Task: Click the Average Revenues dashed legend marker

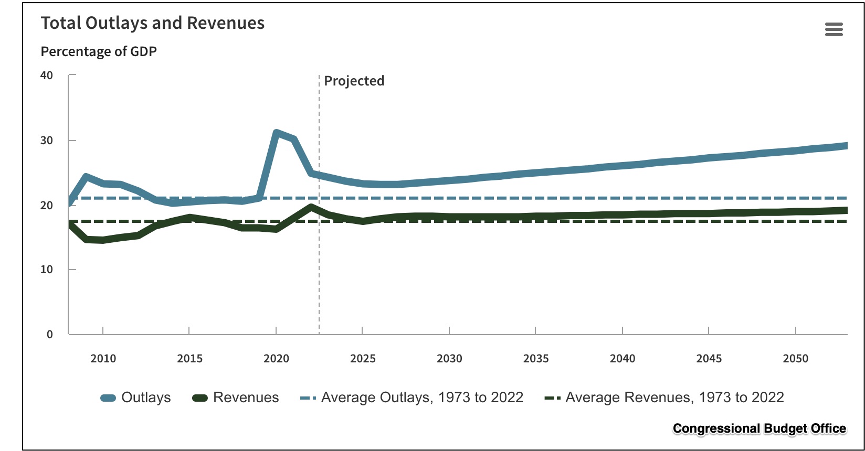Action: 553,398
